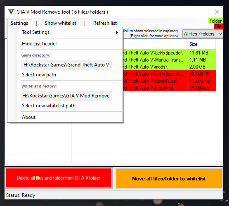229x206 pixels.
Task: Click Show whitelist in the menu bar
Action: [61, 23]
